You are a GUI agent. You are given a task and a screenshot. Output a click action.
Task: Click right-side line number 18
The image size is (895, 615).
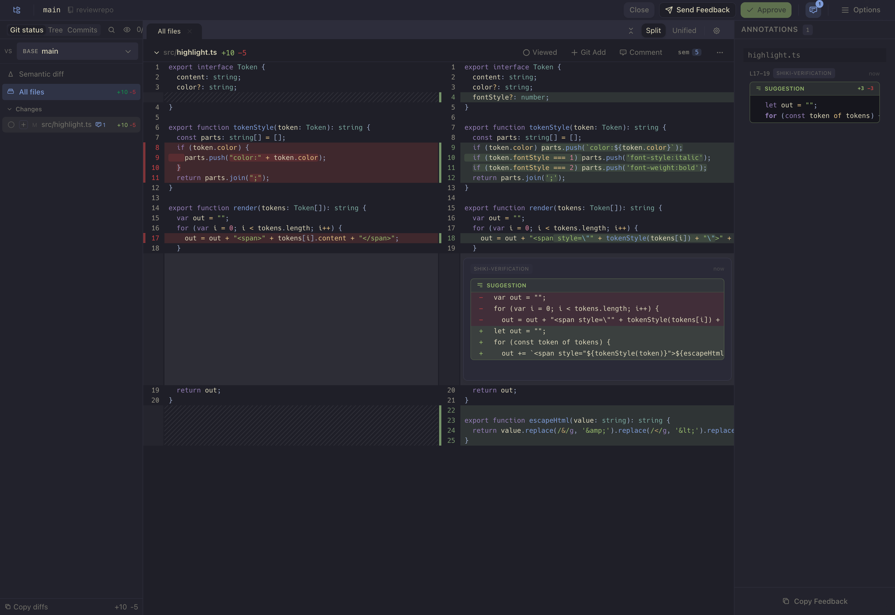451,238
